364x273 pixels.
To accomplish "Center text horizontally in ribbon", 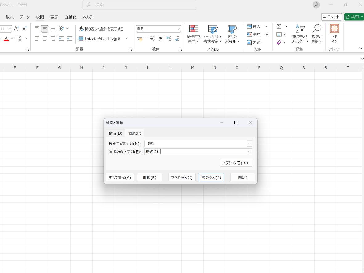I will (x=45, y=39).
